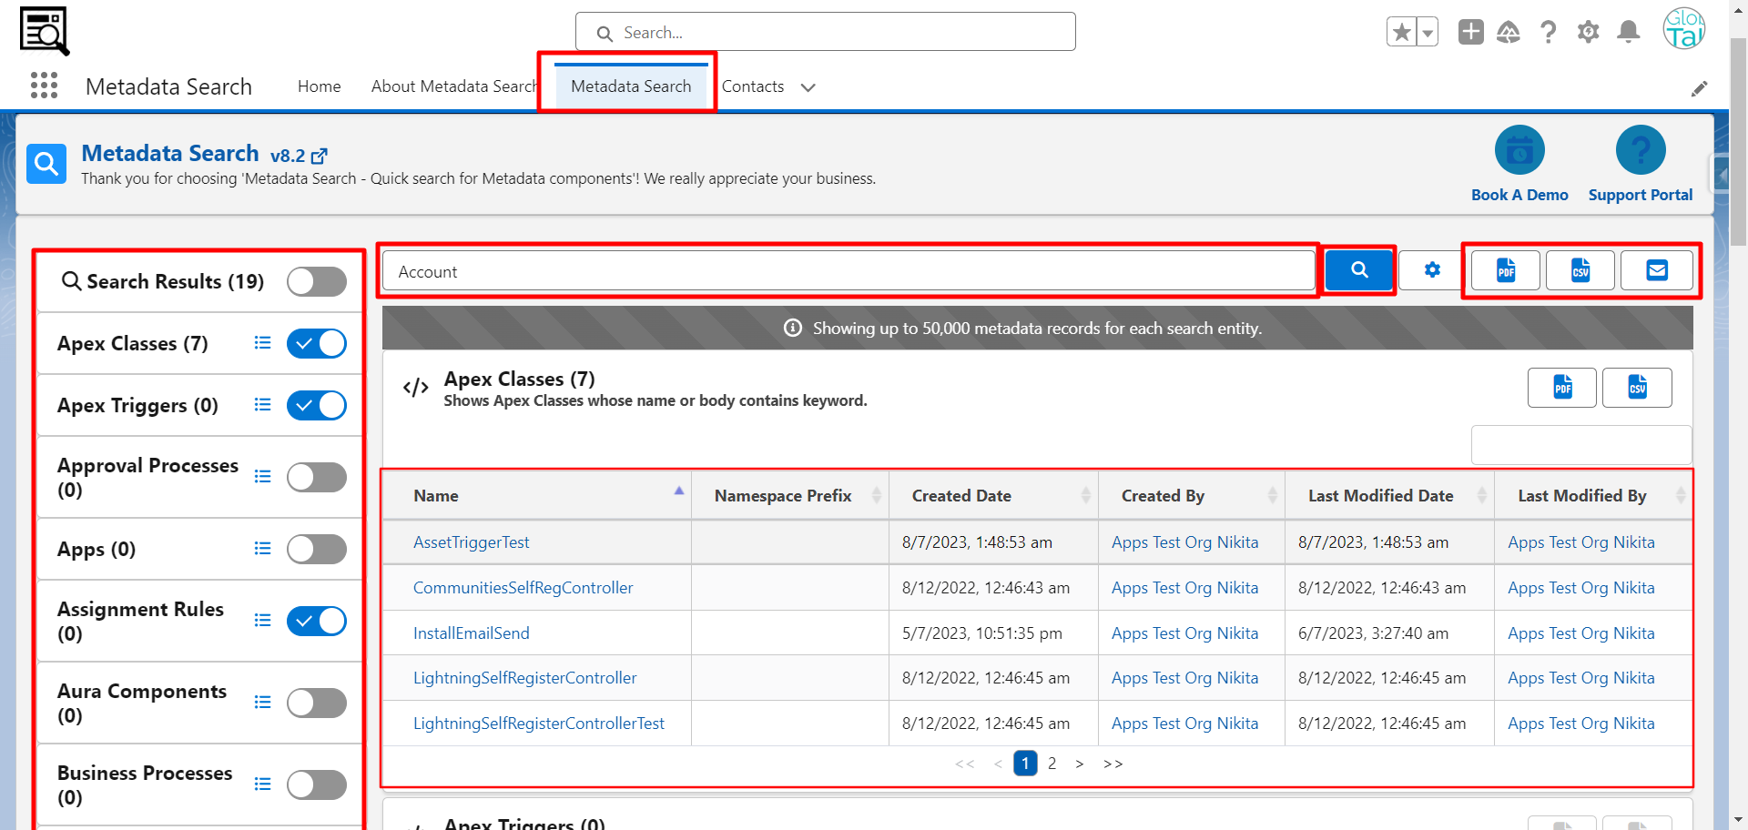Open the LightningSelfRegisterController link

pyautogui.click(x=524, y=678)
